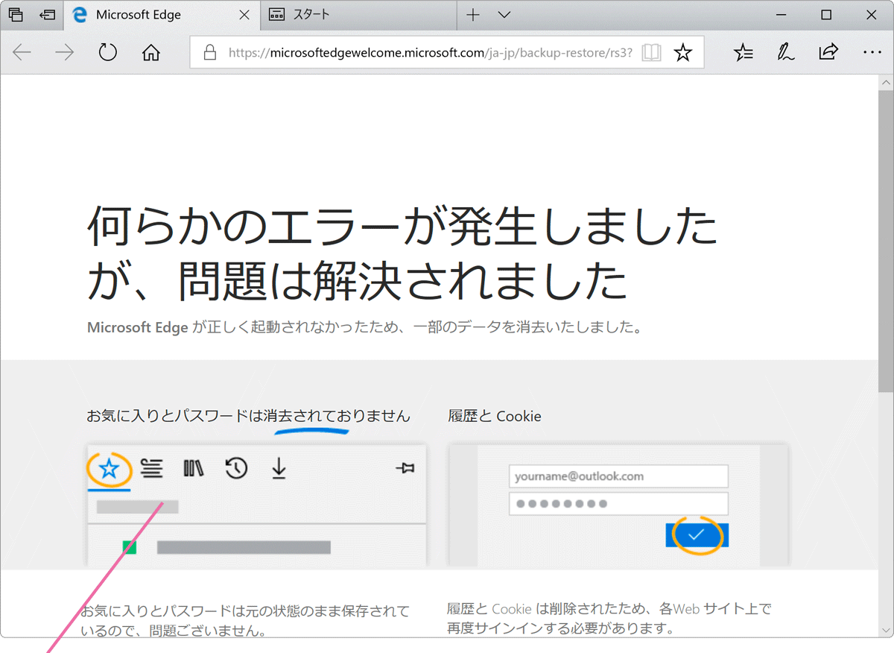Add this page to favorites star
The image size is (894, 653).
682,52
